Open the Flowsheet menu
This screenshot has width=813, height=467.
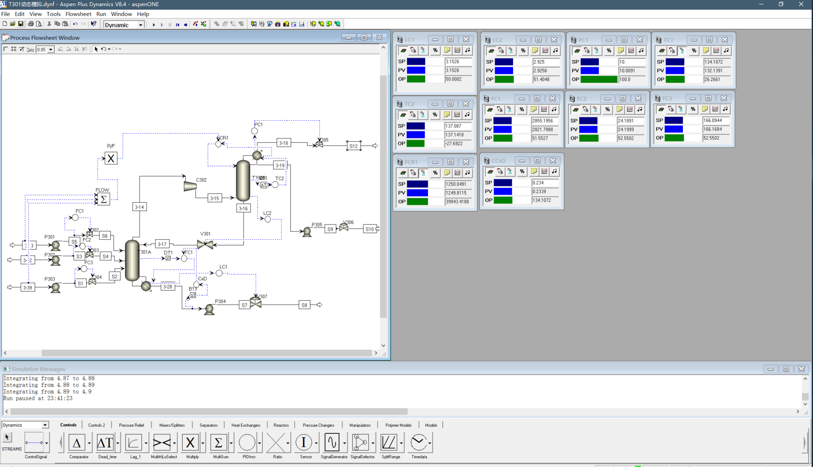[x=78, y=14]
